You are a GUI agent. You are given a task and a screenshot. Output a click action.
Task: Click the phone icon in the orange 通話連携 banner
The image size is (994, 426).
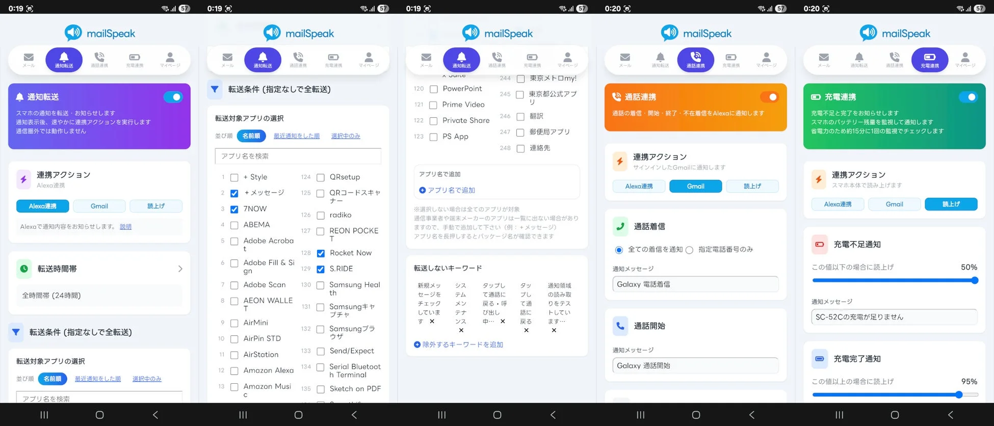(x=617, y=97)
